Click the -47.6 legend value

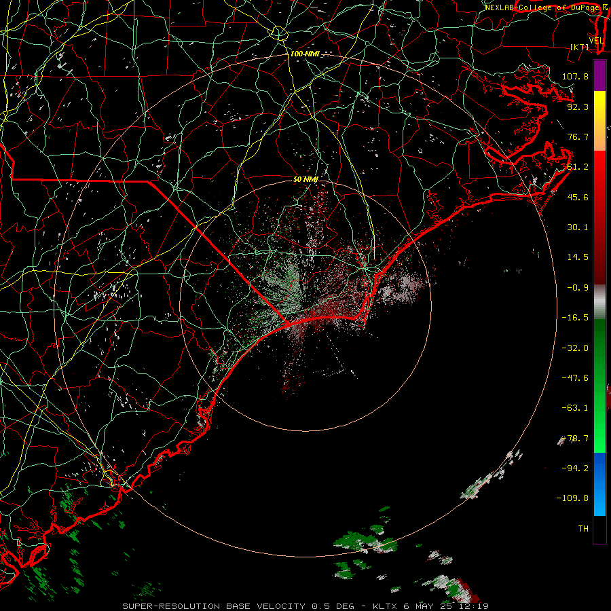point(575,378)
